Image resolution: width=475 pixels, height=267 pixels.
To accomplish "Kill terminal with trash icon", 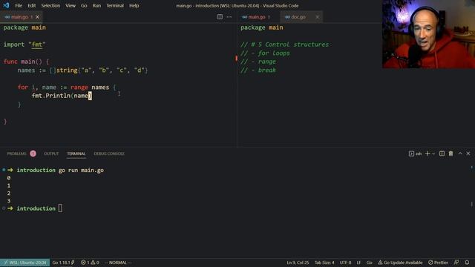I will coord(451,154).
